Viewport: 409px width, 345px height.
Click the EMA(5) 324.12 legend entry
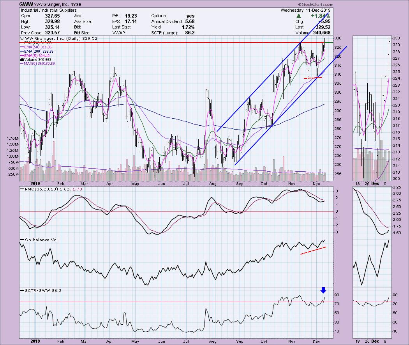[35, 55]
